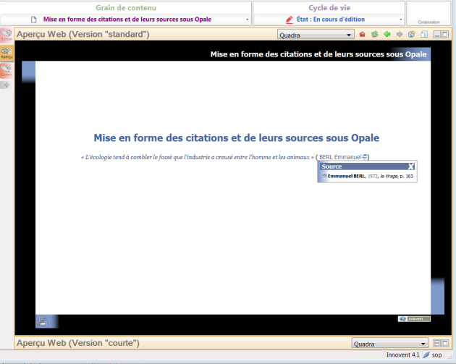Viewport: 456px width, 364px height.
Task: Open the Quadra skin dropdown for standard version
Action: point(316,35)
